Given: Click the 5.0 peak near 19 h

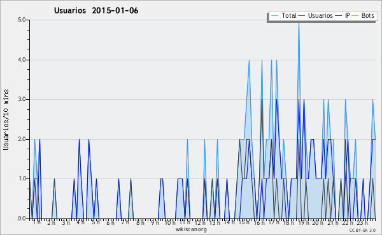Looking at the screenshot, I should tap(299, 22).
